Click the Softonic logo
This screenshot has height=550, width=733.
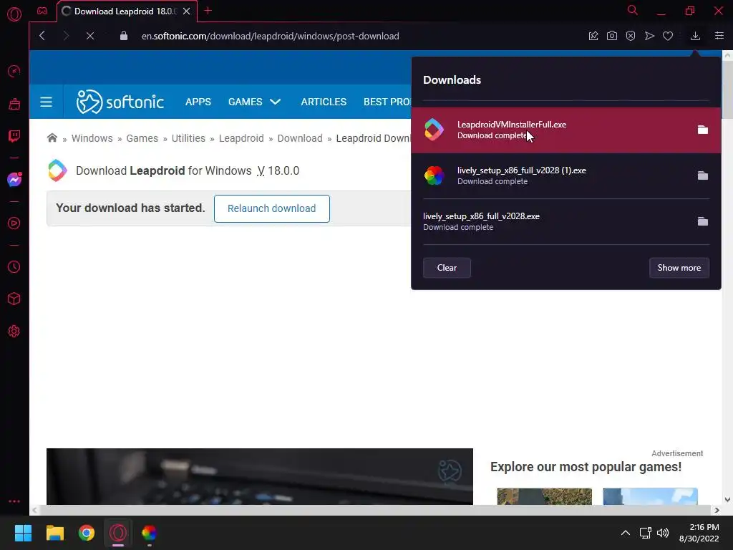[120, 102]
